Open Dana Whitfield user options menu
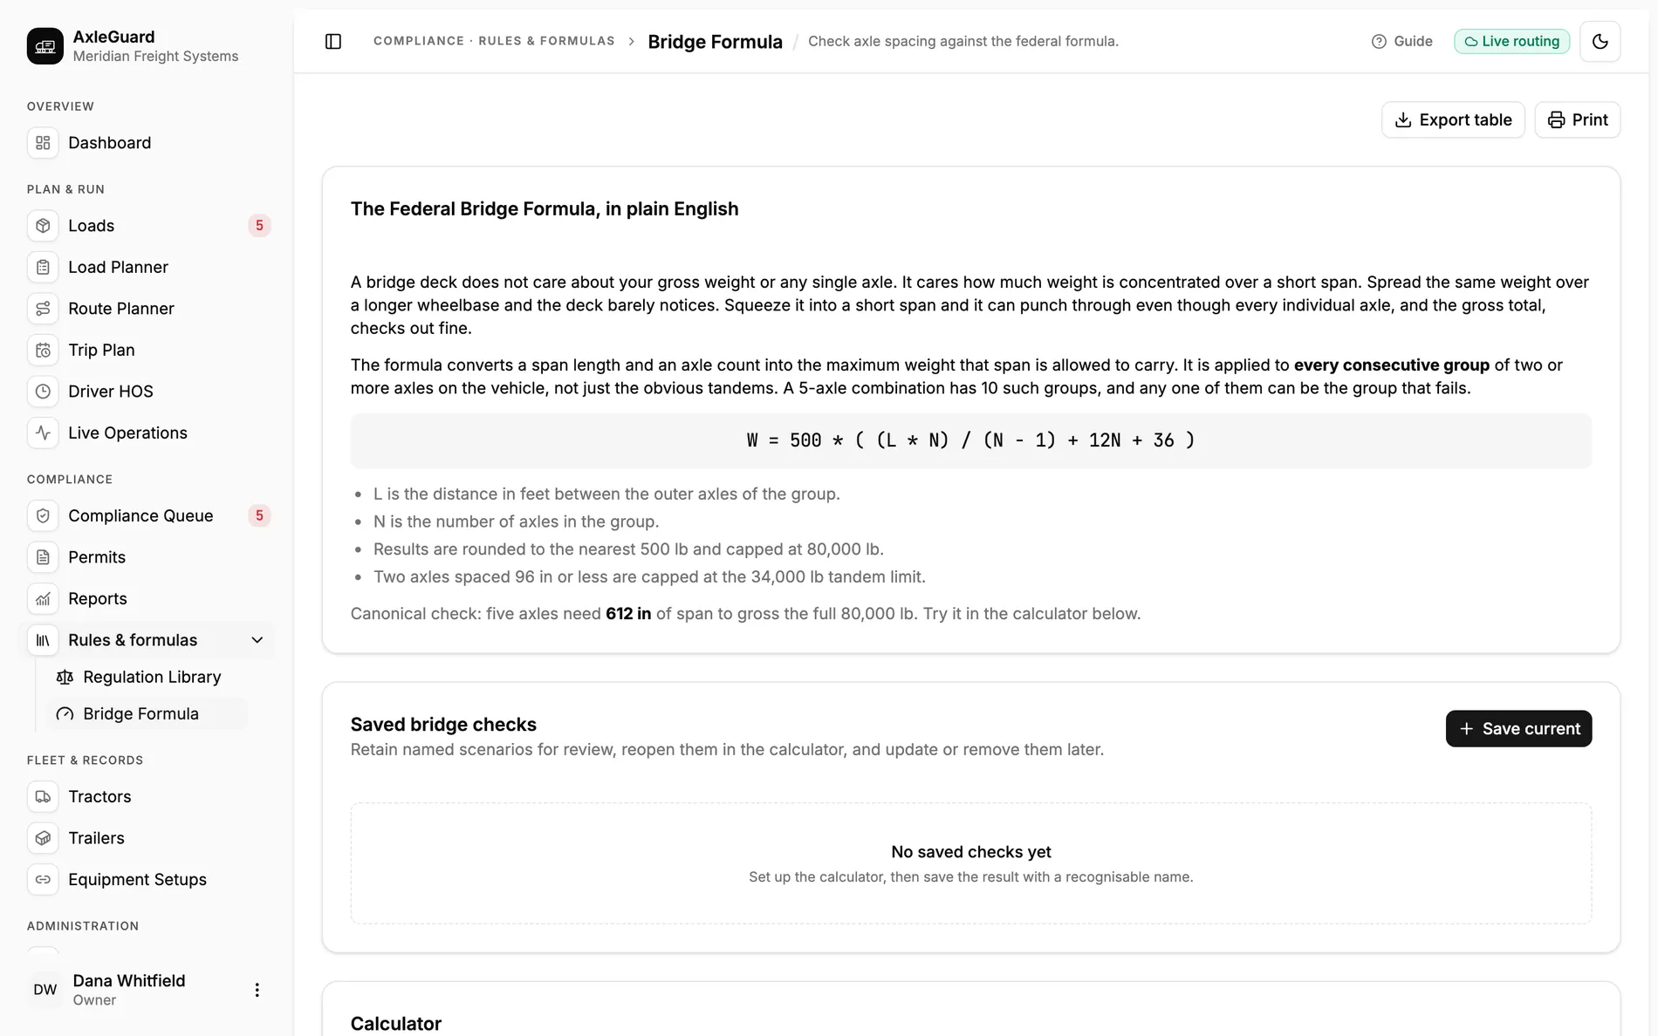 click(x=257, y=990)
